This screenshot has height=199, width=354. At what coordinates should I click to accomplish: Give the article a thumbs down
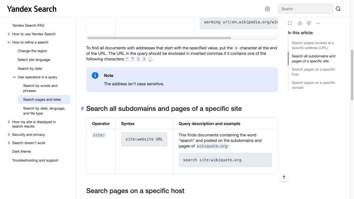pos(309,23)
